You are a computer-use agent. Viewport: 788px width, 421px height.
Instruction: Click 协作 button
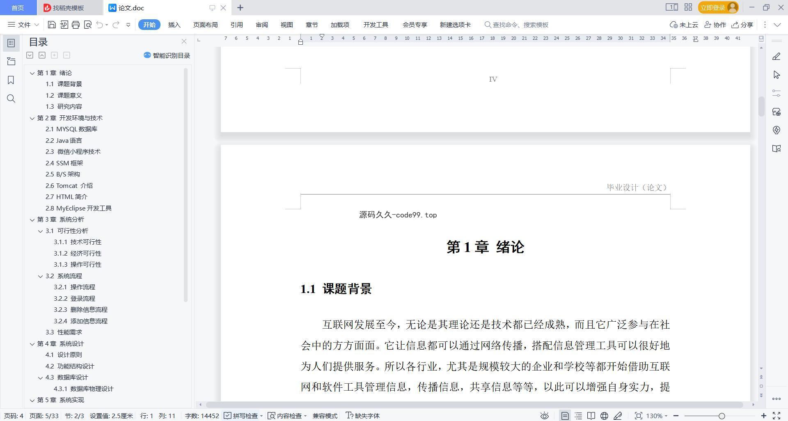tap(715, 25)
